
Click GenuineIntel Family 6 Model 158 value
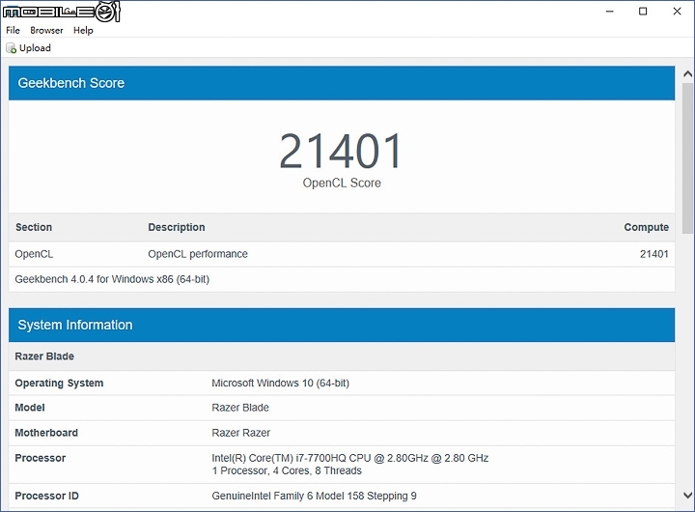point(315,496)
